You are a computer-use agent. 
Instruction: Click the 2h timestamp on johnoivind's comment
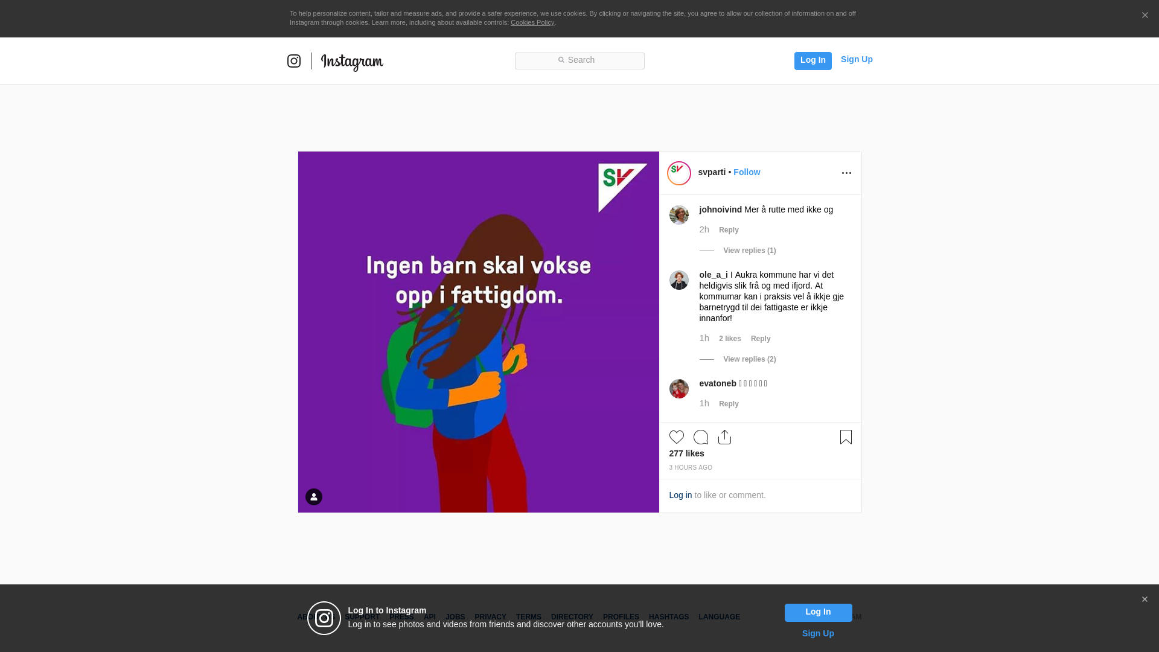pos(704,229)
